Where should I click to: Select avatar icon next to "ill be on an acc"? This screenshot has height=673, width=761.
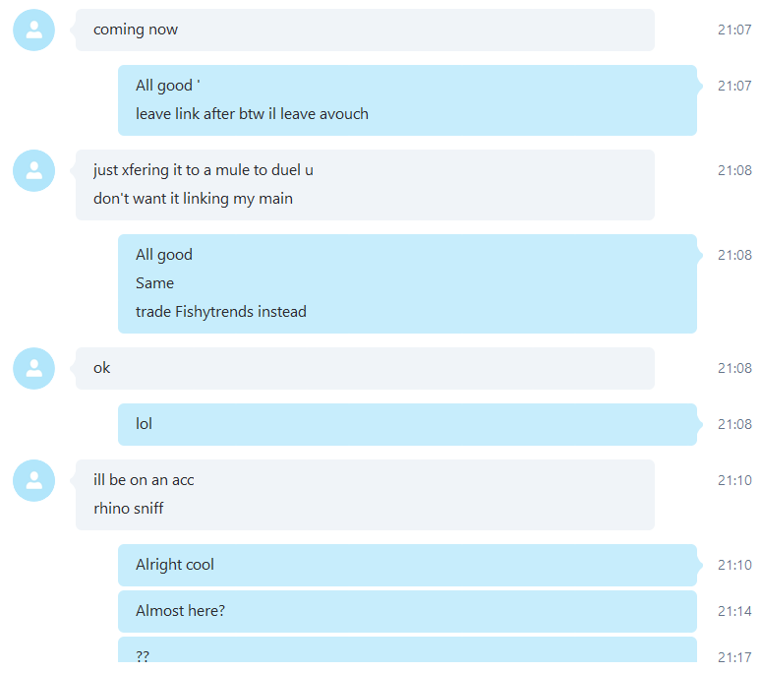34,480
